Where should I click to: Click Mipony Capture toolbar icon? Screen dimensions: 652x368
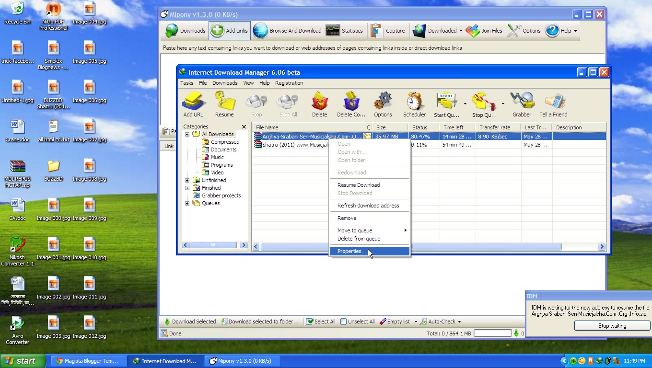click(x=388, y=31)
